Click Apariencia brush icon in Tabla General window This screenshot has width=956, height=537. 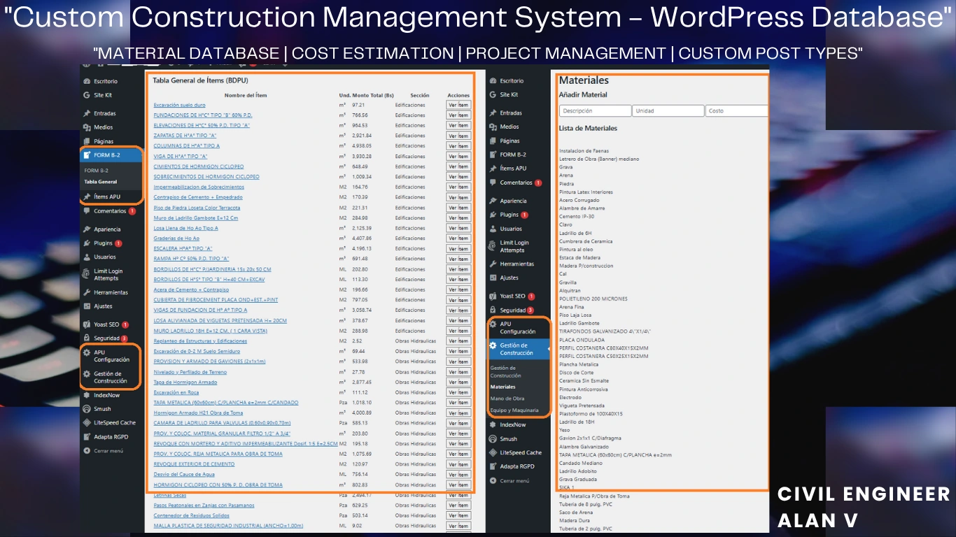coord(87,229)
